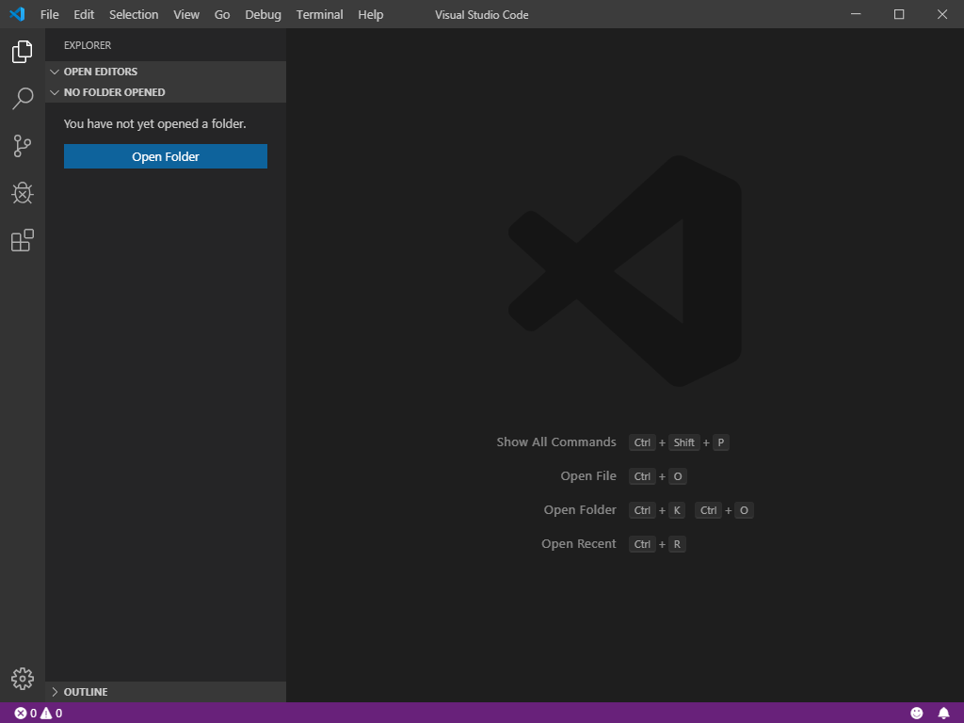This screenshot has height=723, width=964.
Task: Open the Debug menu
Action: point(264,14)
